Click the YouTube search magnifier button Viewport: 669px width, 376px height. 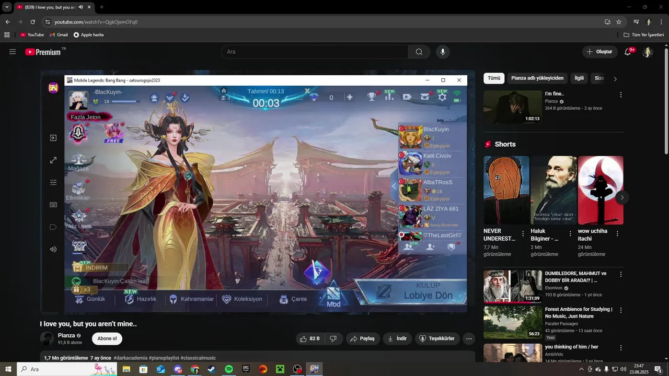pos(419,52)
